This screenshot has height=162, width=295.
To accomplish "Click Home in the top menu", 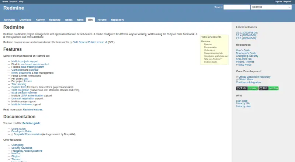I will (5, 1).
